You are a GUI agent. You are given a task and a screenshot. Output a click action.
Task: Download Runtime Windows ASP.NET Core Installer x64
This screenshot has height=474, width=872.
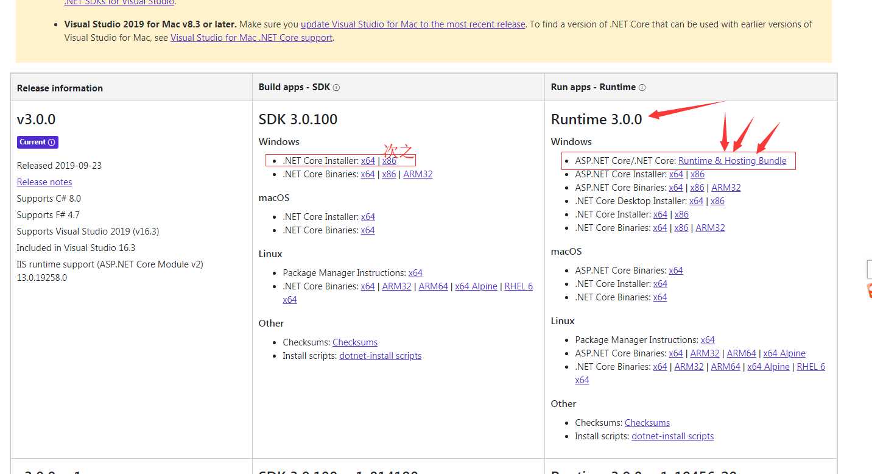pyautogui.click(x=676, y=174)
